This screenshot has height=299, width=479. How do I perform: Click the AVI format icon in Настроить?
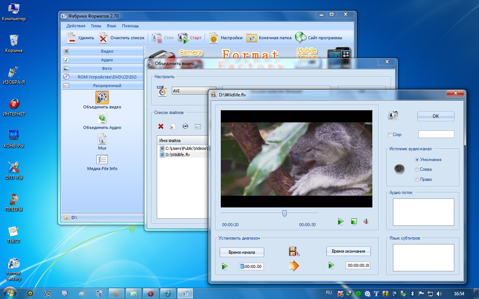pyautogui.click(x=162, y=91)
